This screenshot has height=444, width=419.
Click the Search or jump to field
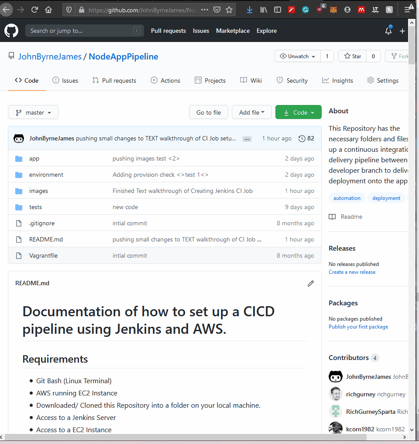click(85, 31)
